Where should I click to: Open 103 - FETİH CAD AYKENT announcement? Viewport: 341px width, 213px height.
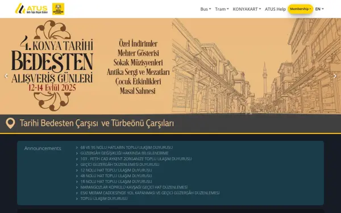pos(136,158)
